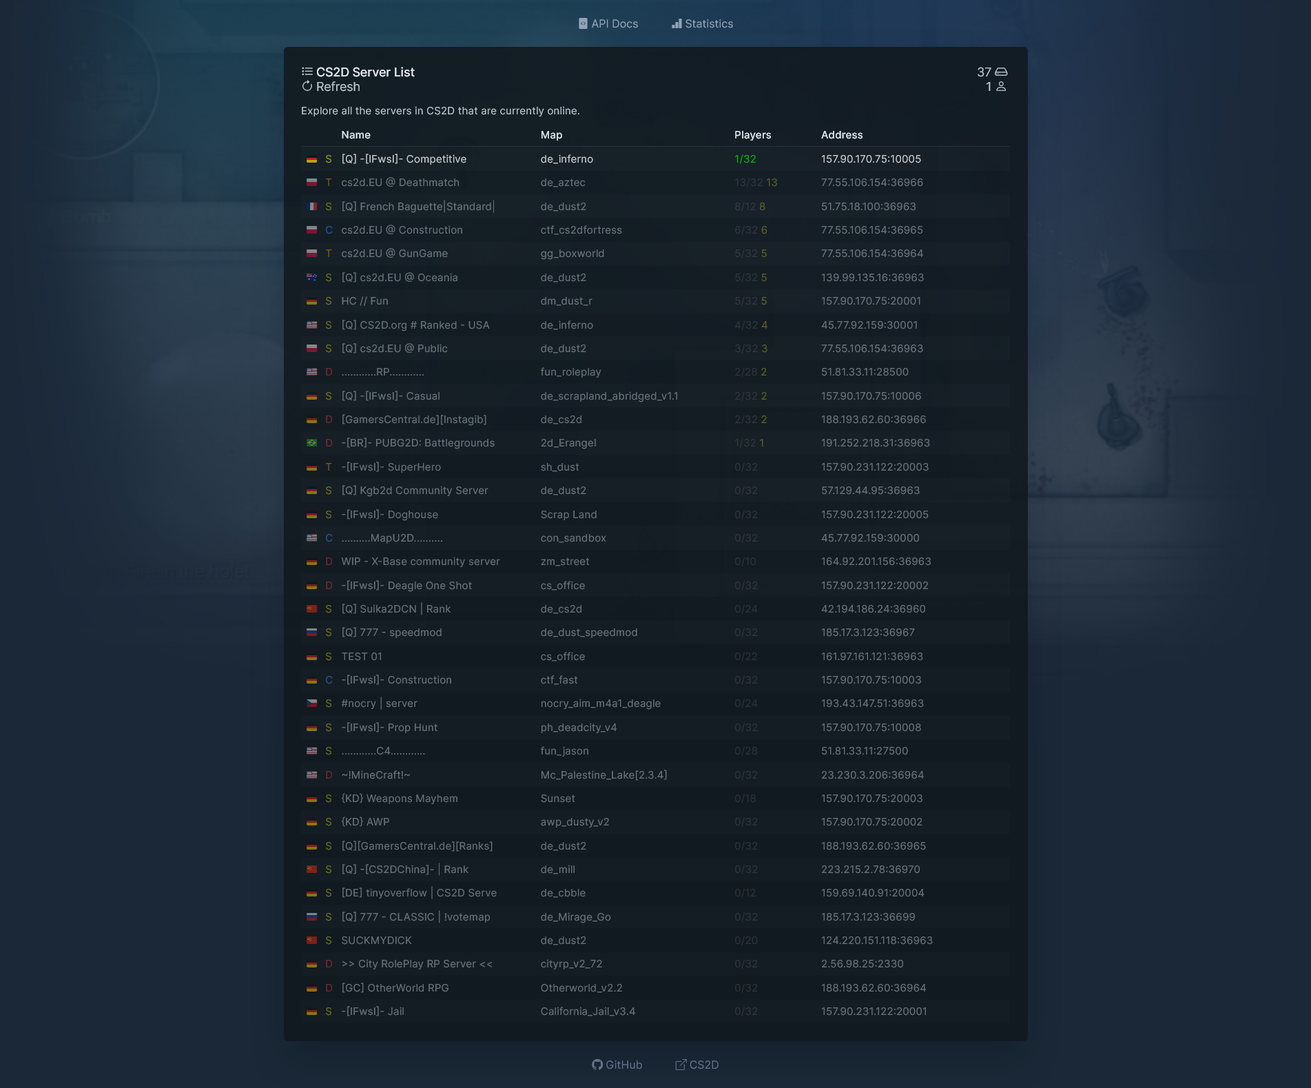Image resolution: width=1311 pixels, height=1088 pixels.
Task: Click the D mode letter on OtherWorld RPG row
Action: (329, 988)
